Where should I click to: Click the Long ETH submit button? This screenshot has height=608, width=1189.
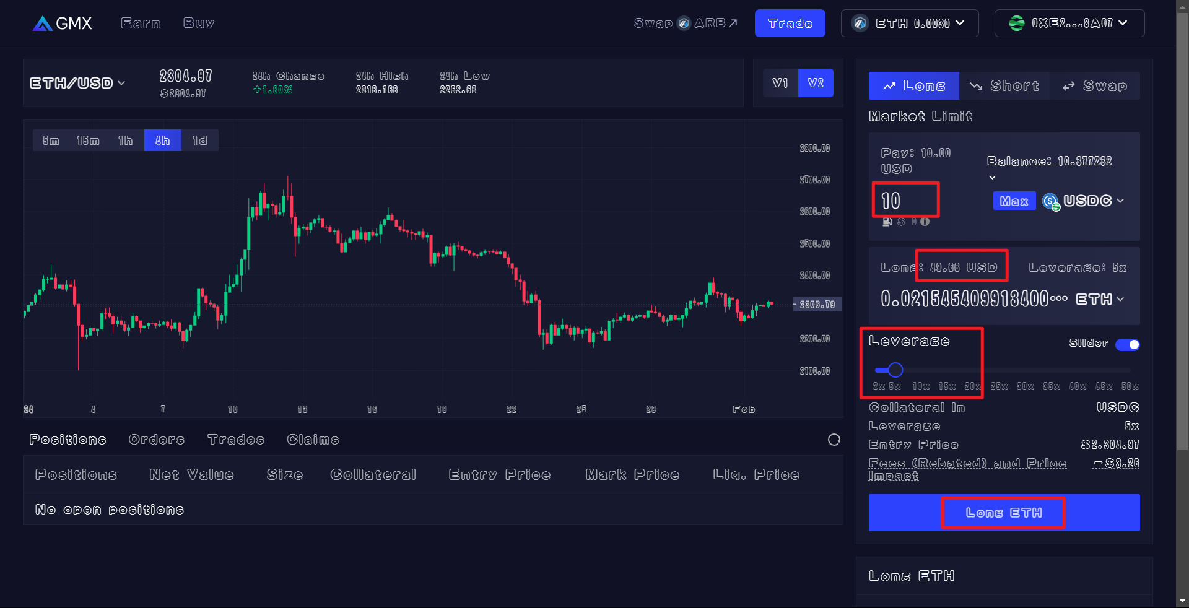(x=1004, y=513)
